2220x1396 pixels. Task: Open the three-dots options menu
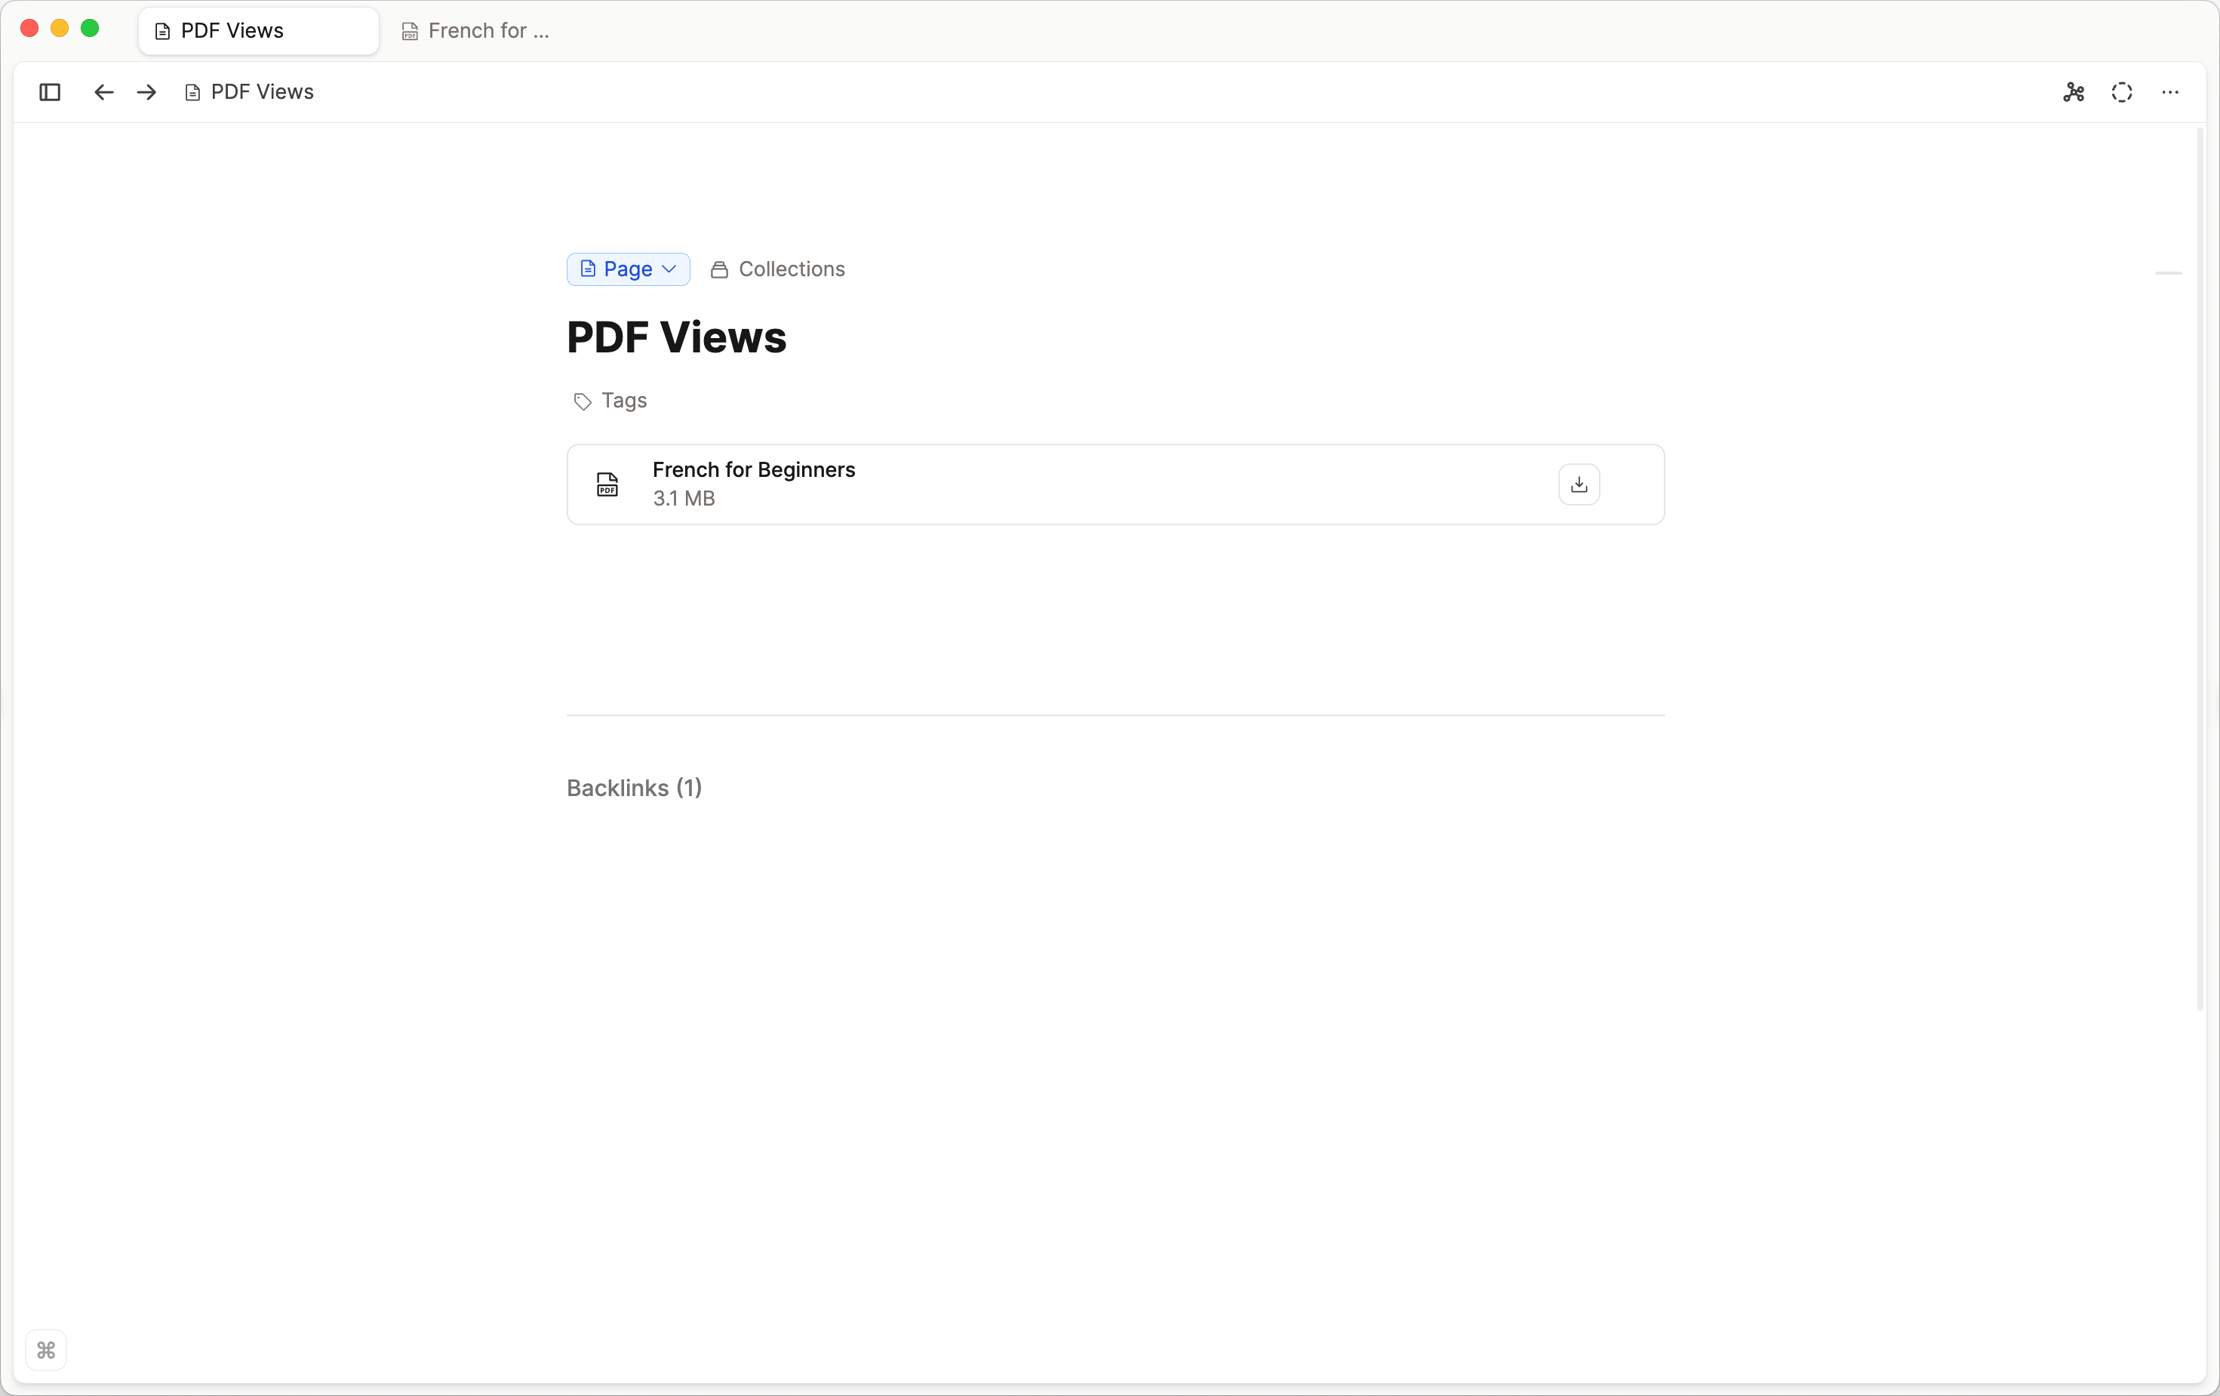[x=2170, y=92]
